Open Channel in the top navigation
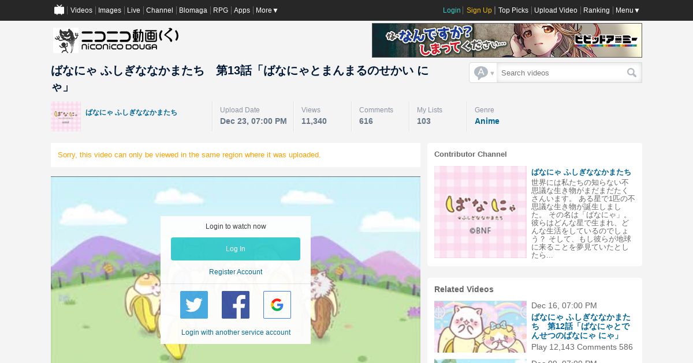The width and height of the screenshot is (693, 363). (159, 10)
